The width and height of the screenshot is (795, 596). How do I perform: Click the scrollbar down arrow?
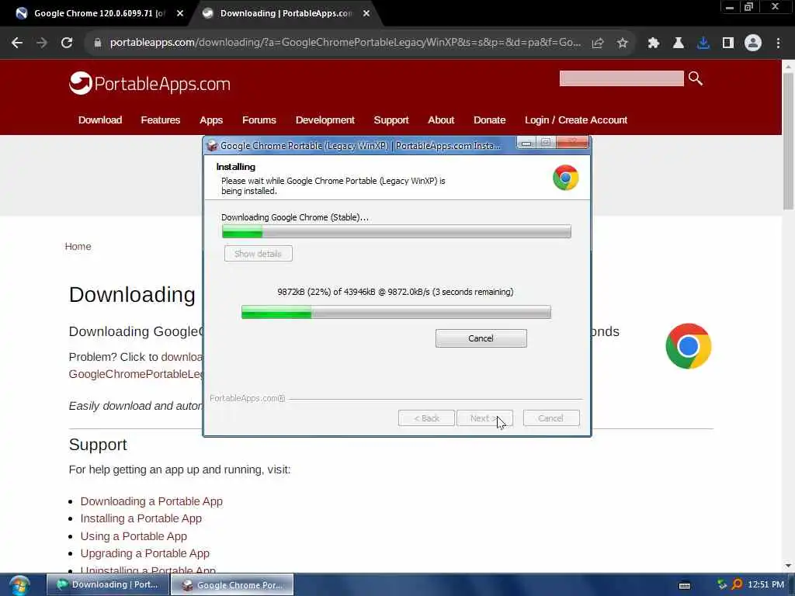point(788,566)
